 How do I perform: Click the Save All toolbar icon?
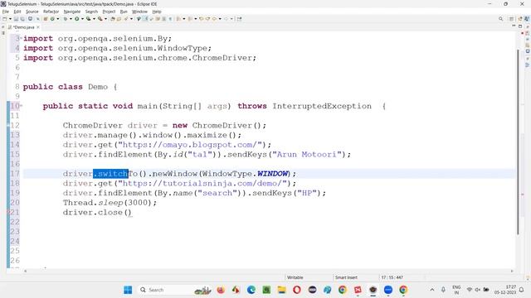pyautogui.click(x=22, y=19)
